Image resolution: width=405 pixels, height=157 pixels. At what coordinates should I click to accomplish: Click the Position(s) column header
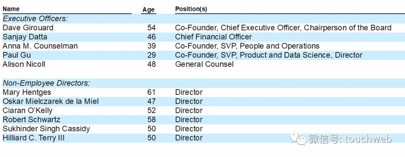191,9
